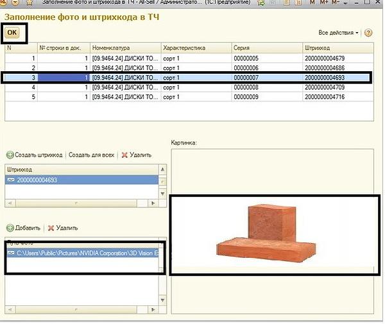Click the Создать штрихкод green plus icon

click(x=10, y=155)
